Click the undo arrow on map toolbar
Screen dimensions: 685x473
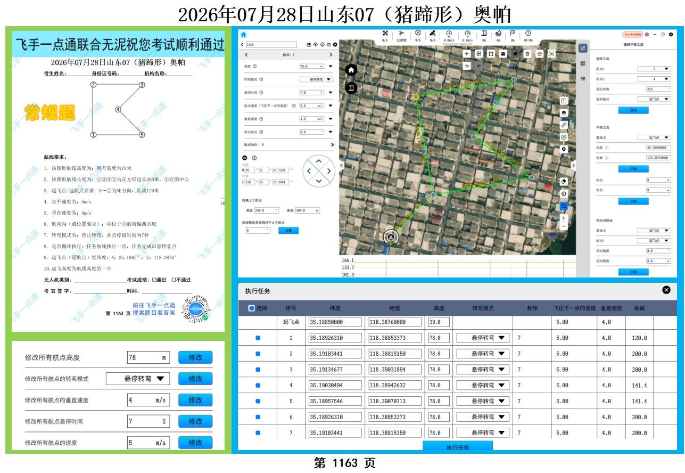pyautogui.click(x=467, y=66)
